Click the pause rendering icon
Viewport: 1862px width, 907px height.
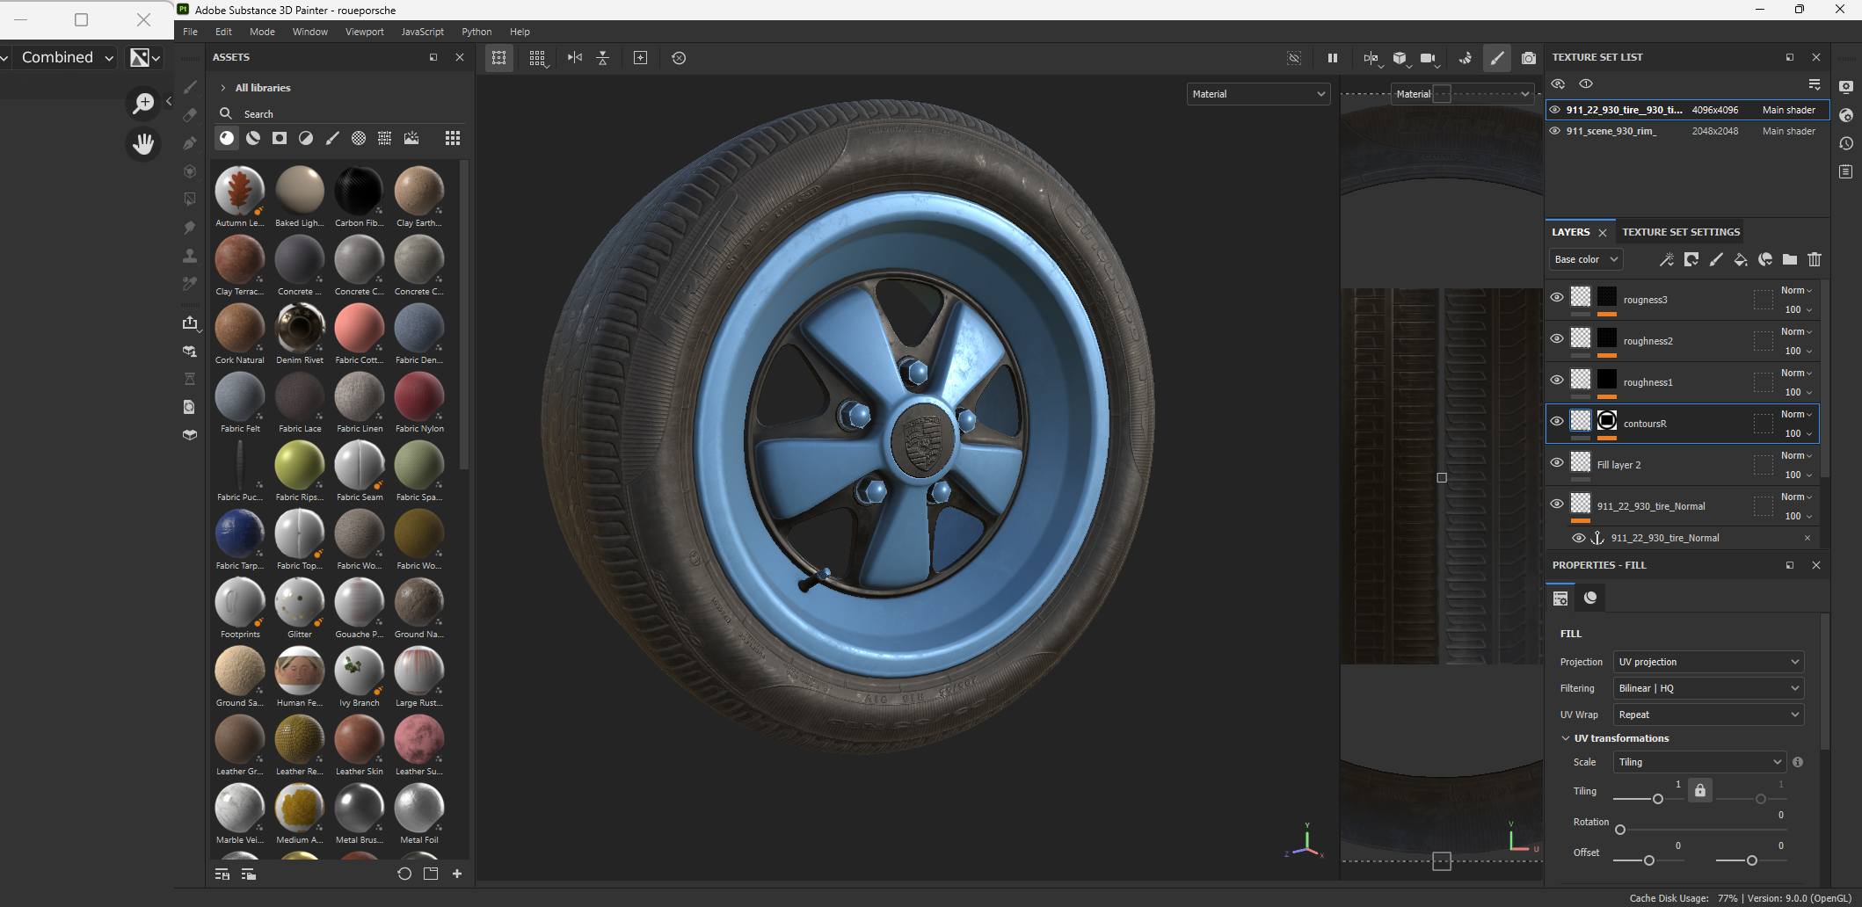1333,58
